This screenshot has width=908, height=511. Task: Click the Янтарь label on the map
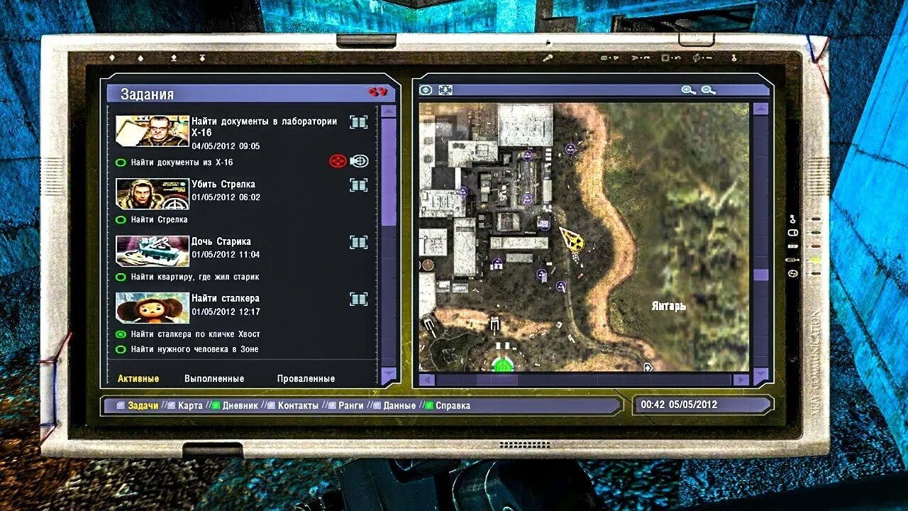pyautogui.click(x=669, y=307)
